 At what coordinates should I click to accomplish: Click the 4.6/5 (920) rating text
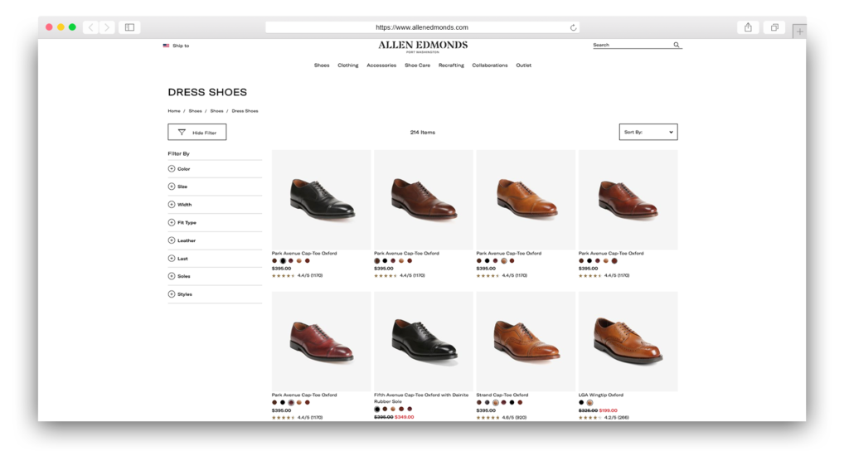coord(514,418)
